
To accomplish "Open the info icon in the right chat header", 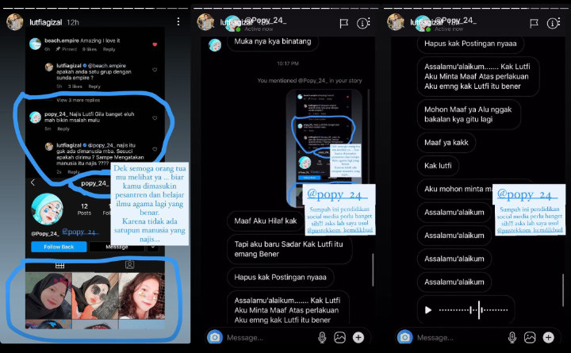I will click(552, 24).
